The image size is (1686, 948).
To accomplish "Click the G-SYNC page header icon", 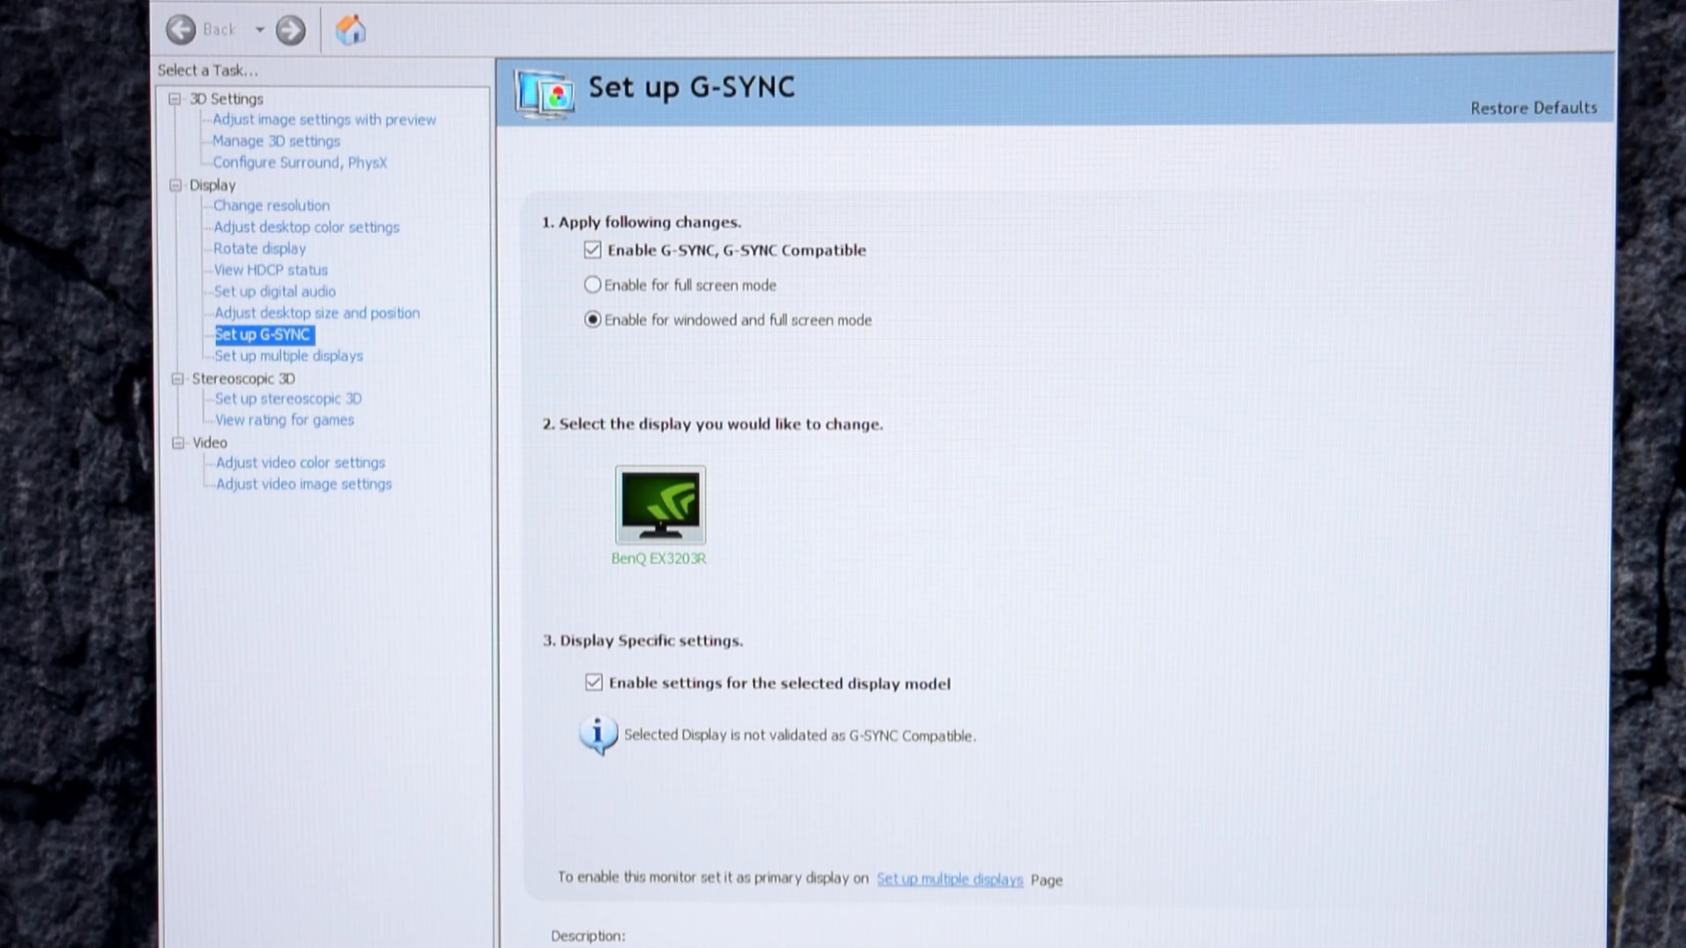I will [544, 93].
